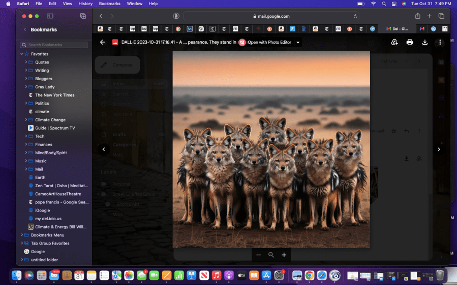The image size is (457, 285).
Task: Click the back arrow to close preview
Action: pyautogui.click(x=103, y=43)
